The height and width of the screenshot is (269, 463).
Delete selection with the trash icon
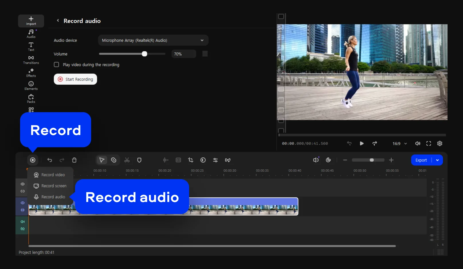click(74, 160)
